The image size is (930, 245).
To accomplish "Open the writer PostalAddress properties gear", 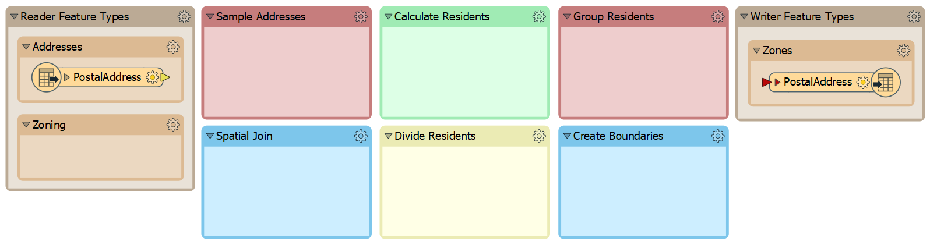I will pyautogui.click(x=863, y=82).
